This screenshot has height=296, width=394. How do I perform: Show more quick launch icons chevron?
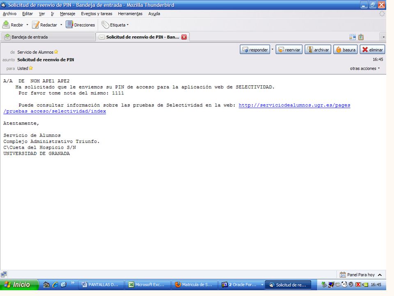coord(73,283)
